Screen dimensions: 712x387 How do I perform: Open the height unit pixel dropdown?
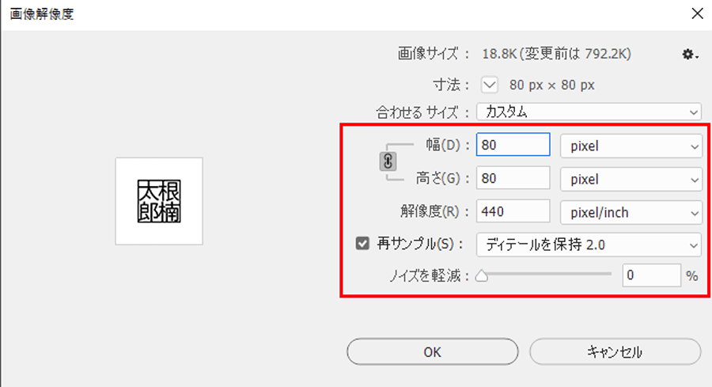coord(631,179)
